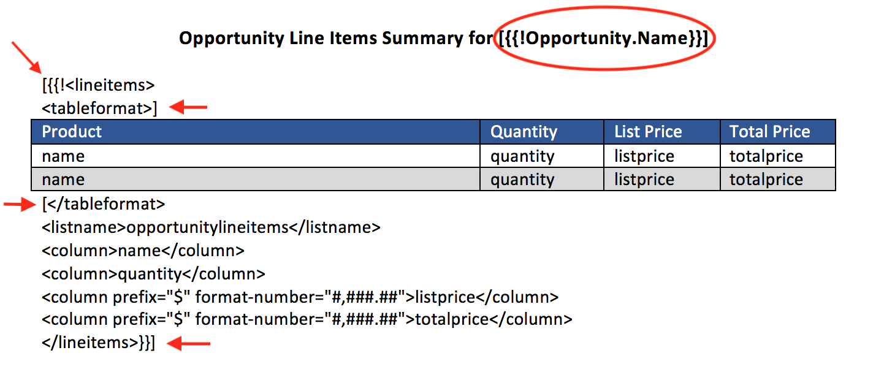Click the totalprice cell in white row
884x391 pixels.
(766, 156)
